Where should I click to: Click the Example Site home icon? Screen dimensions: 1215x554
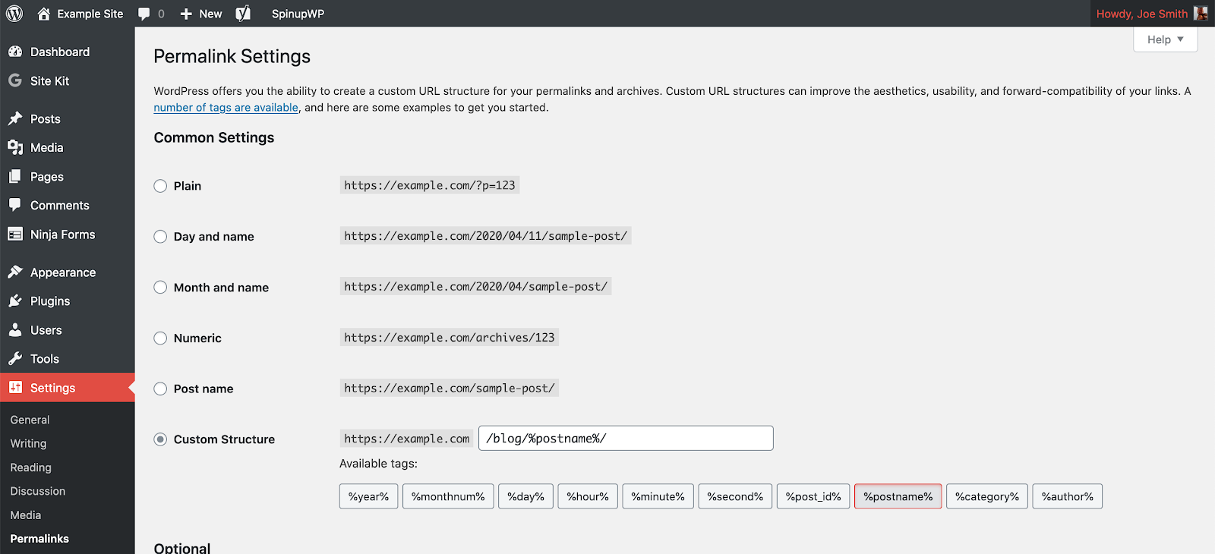click(44, 14)
